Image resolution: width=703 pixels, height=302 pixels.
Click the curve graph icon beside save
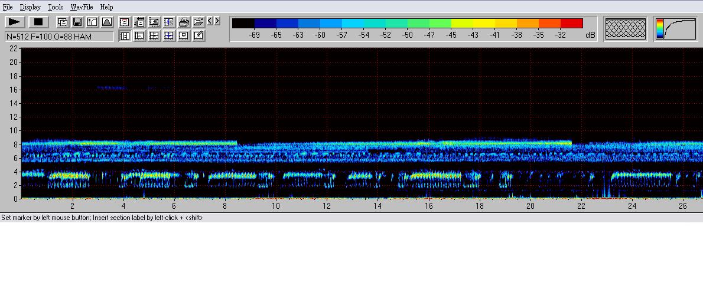tap(92, 22)
